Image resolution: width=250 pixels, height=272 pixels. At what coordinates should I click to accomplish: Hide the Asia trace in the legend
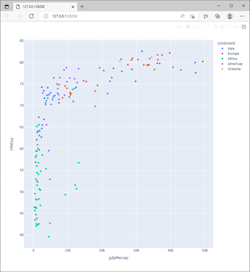[x=230, y=48]
